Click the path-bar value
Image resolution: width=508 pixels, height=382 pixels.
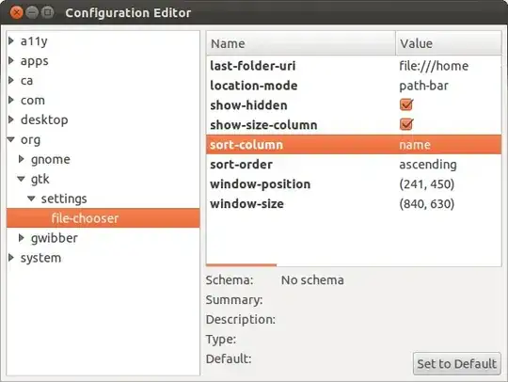click(x=423, y=86)
